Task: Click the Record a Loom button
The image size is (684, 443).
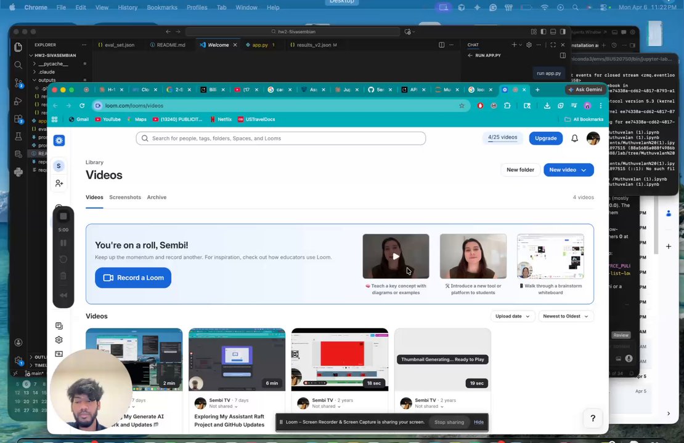Action: pyautogui.click(x=133, y=278)
